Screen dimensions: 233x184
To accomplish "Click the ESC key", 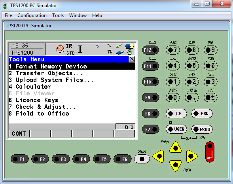I will point(202,114).
